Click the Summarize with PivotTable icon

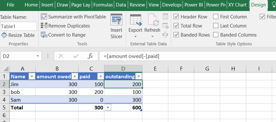44,17
